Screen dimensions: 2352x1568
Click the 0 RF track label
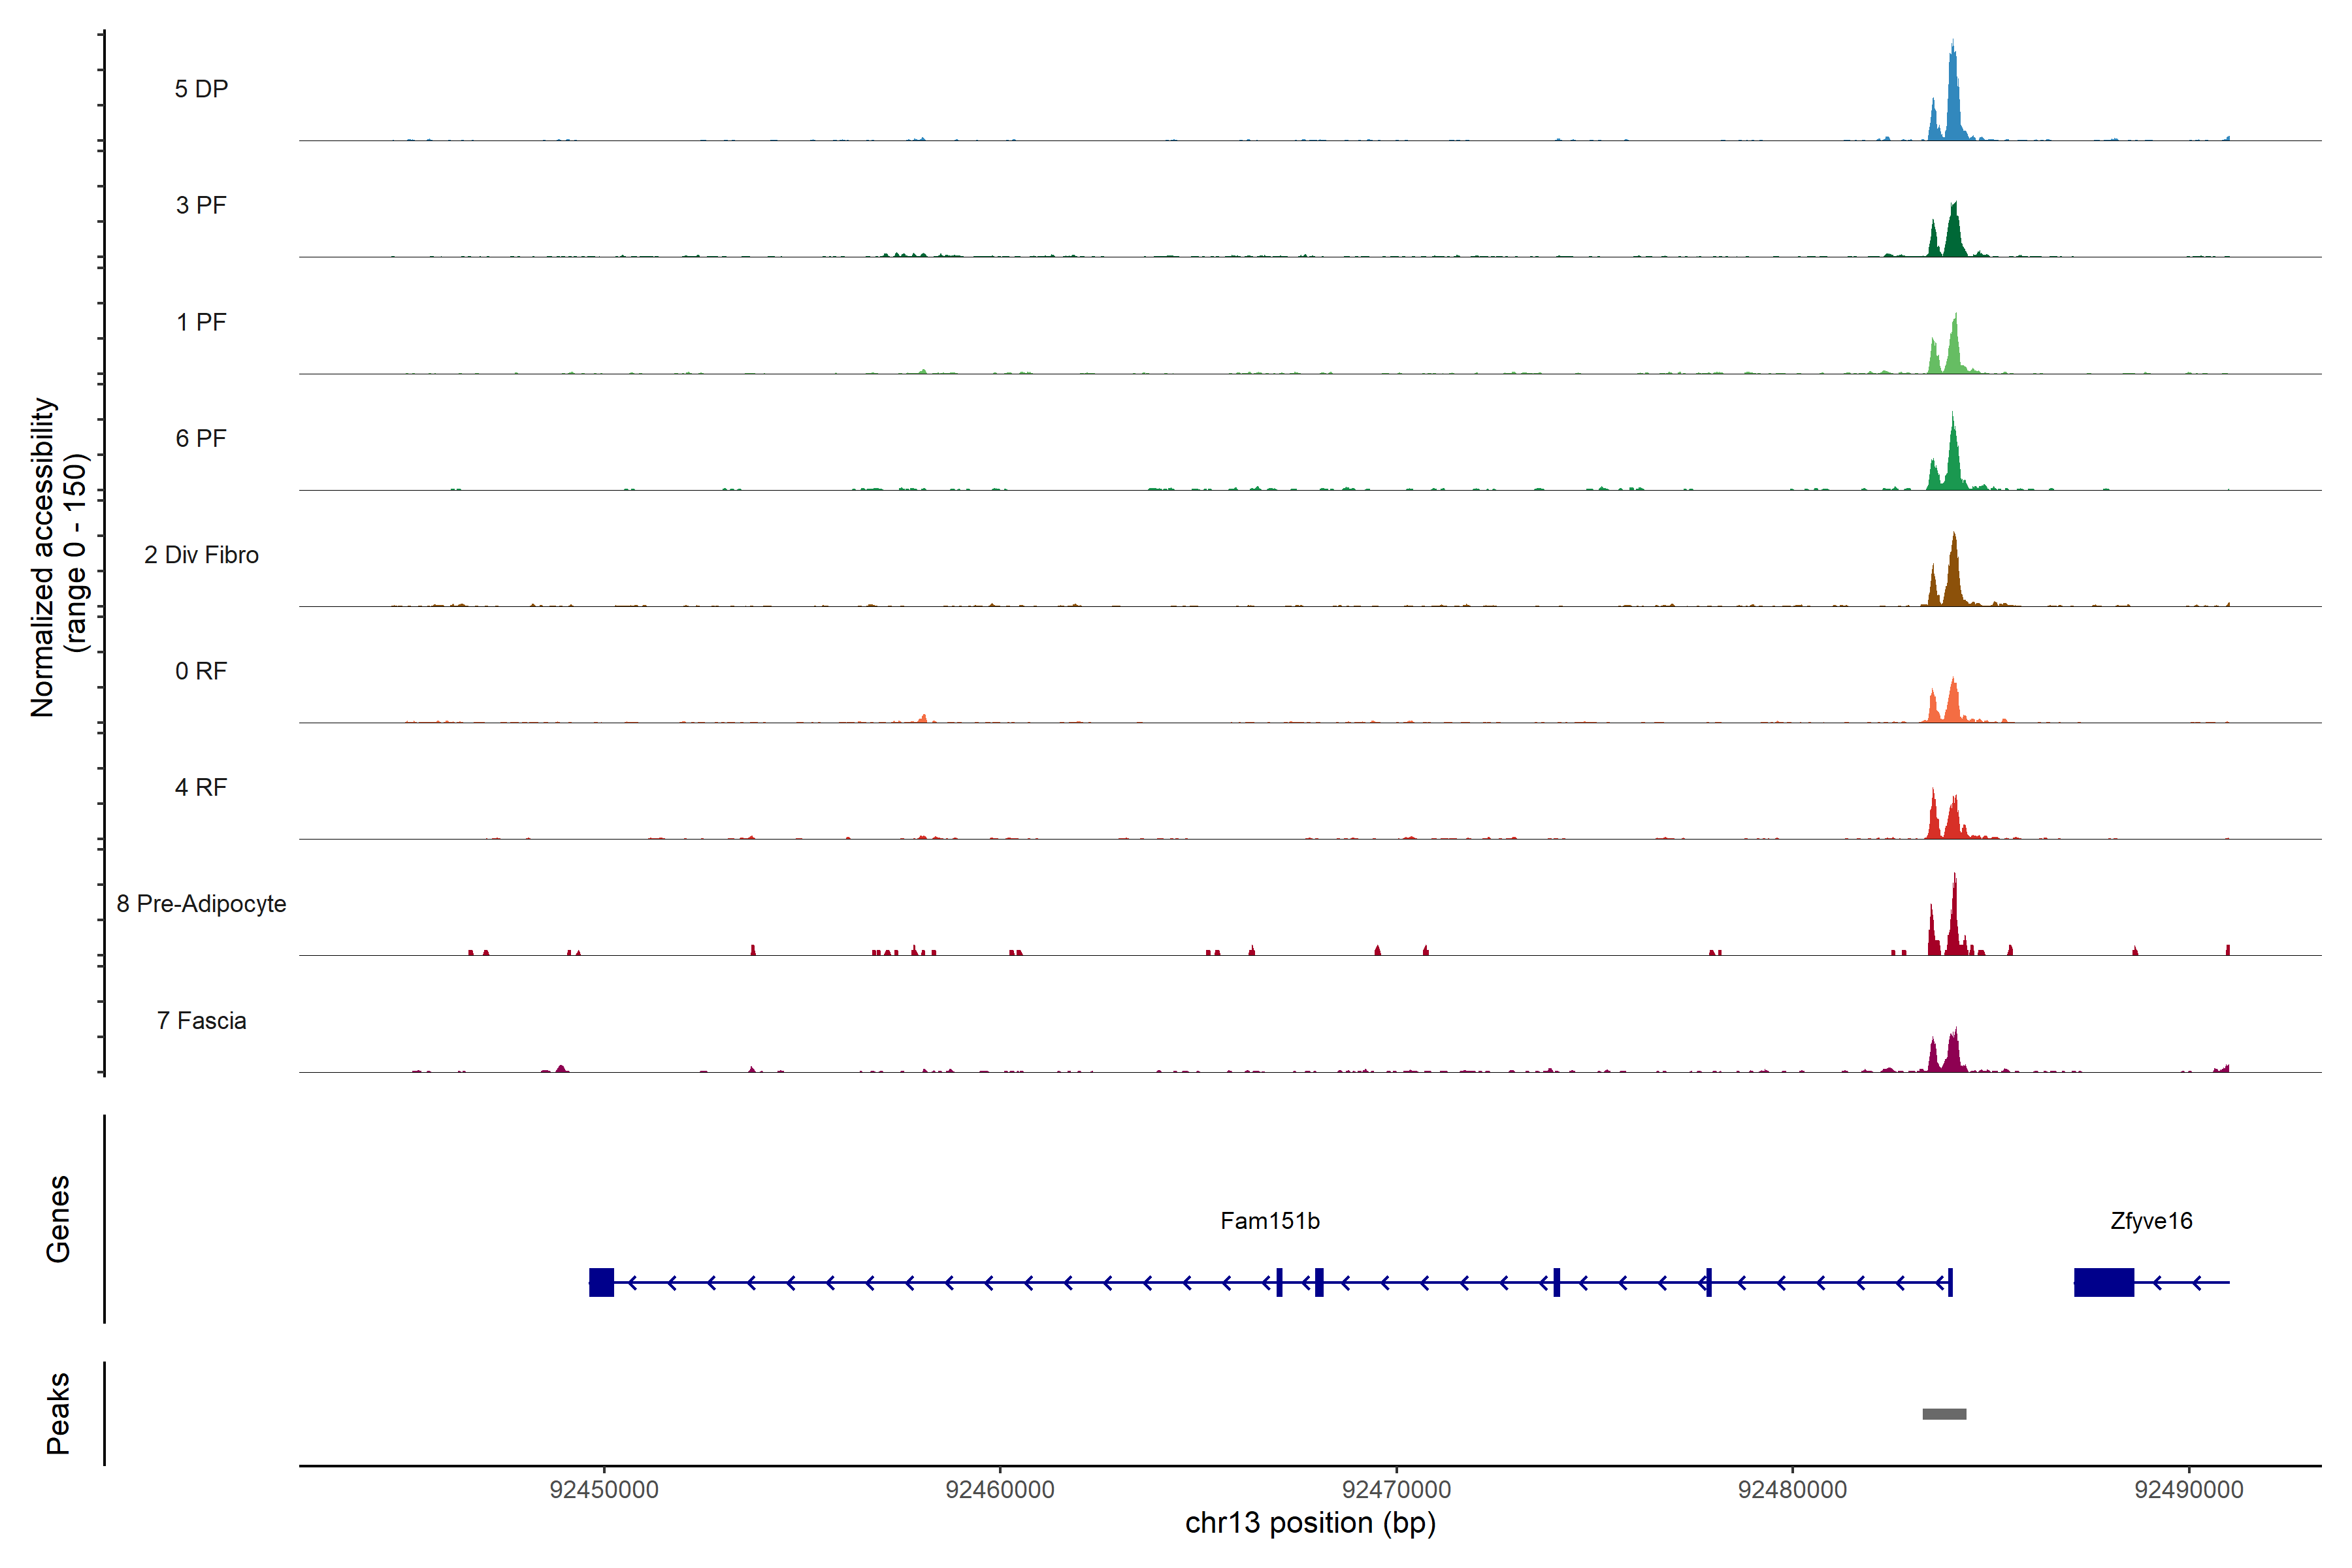point(201,671)
